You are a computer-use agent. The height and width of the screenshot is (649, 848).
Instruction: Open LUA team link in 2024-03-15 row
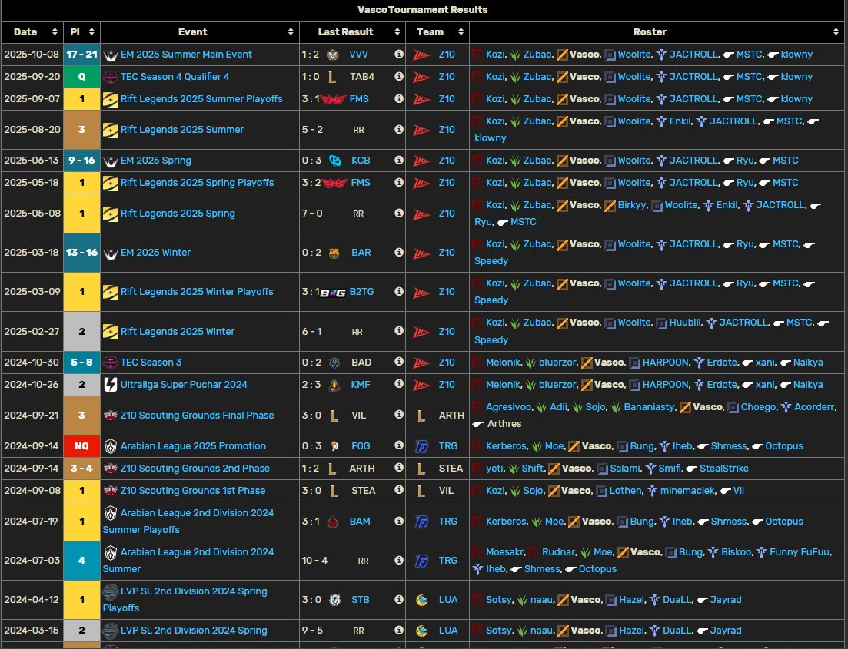(447, 630)
